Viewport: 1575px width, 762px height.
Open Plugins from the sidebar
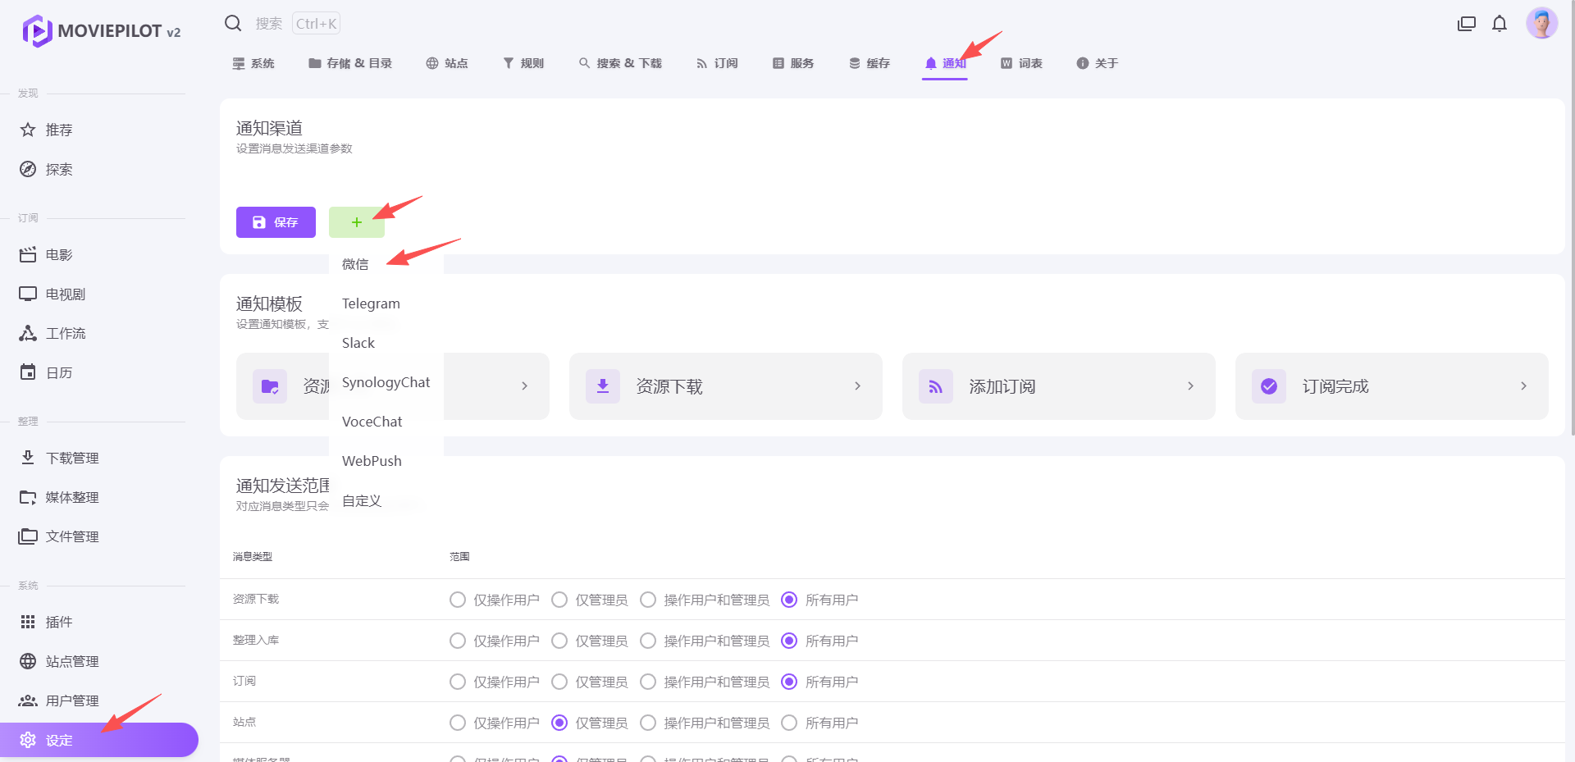pyautogui.click(x=59, y=622)
